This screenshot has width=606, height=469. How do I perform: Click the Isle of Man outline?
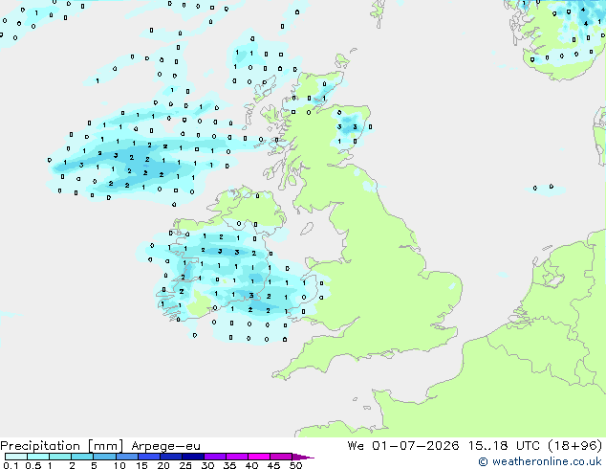(x=307, y=229)
